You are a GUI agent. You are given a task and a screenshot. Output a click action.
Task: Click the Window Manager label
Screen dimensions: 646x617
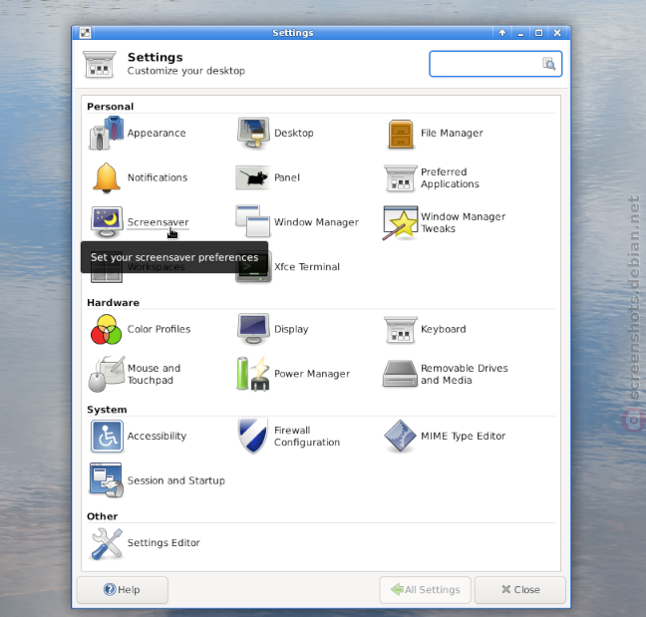316,222
